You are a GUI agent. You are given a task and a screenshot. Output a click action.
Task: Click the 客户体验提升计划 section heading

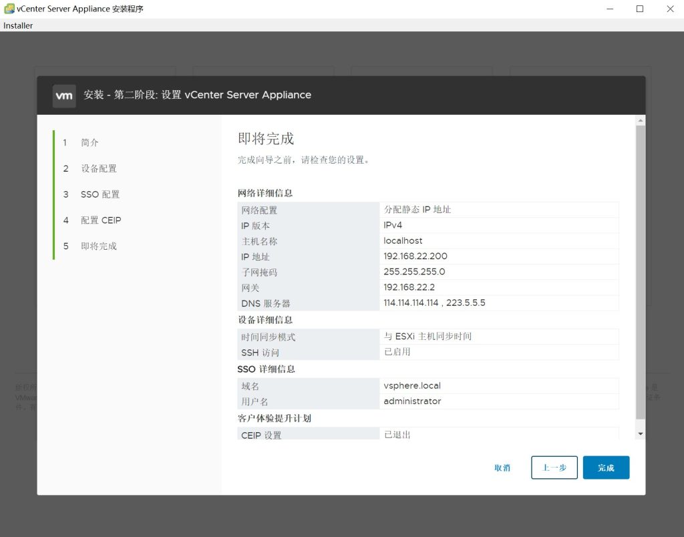[x=274, y=418]
